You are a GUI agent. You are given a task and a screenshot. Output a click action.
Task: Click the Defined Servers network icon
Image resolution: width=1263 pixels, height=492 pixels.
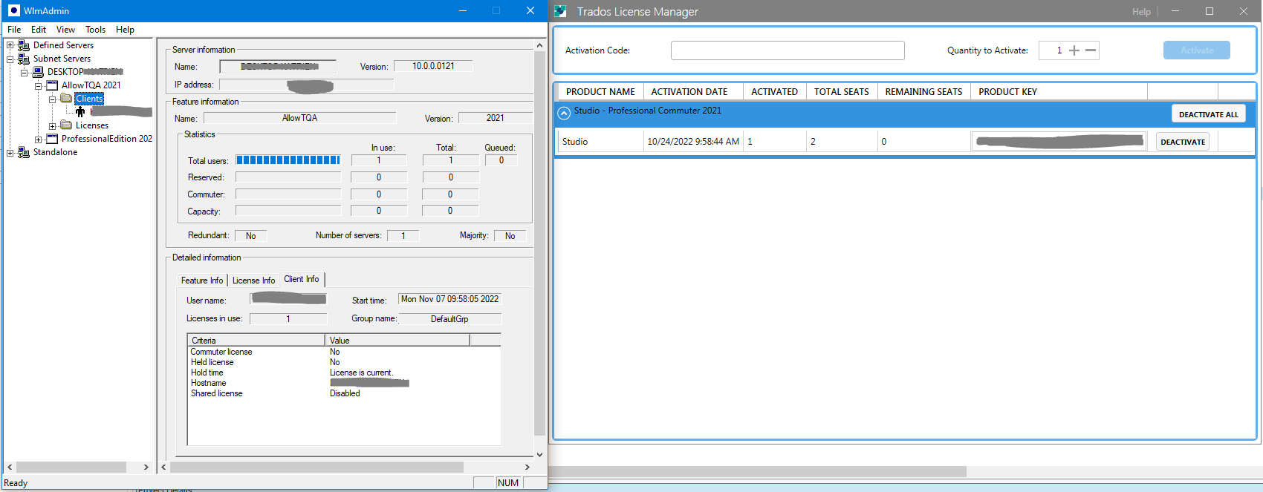24,45
